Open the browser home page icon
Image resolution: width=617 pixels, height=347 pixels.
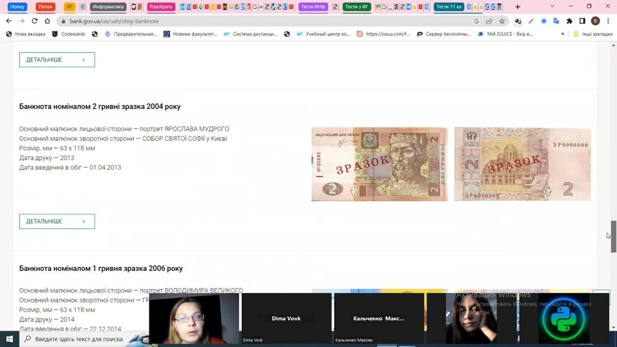(47, 21)
